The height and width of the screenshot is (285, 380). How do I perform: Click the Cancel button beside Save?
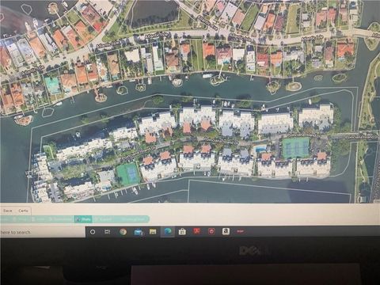23,211
